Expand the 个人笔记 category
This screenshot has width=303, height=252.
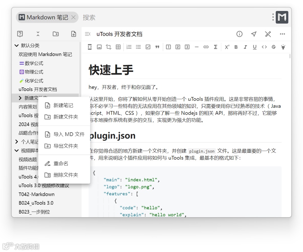coord(17,142)
